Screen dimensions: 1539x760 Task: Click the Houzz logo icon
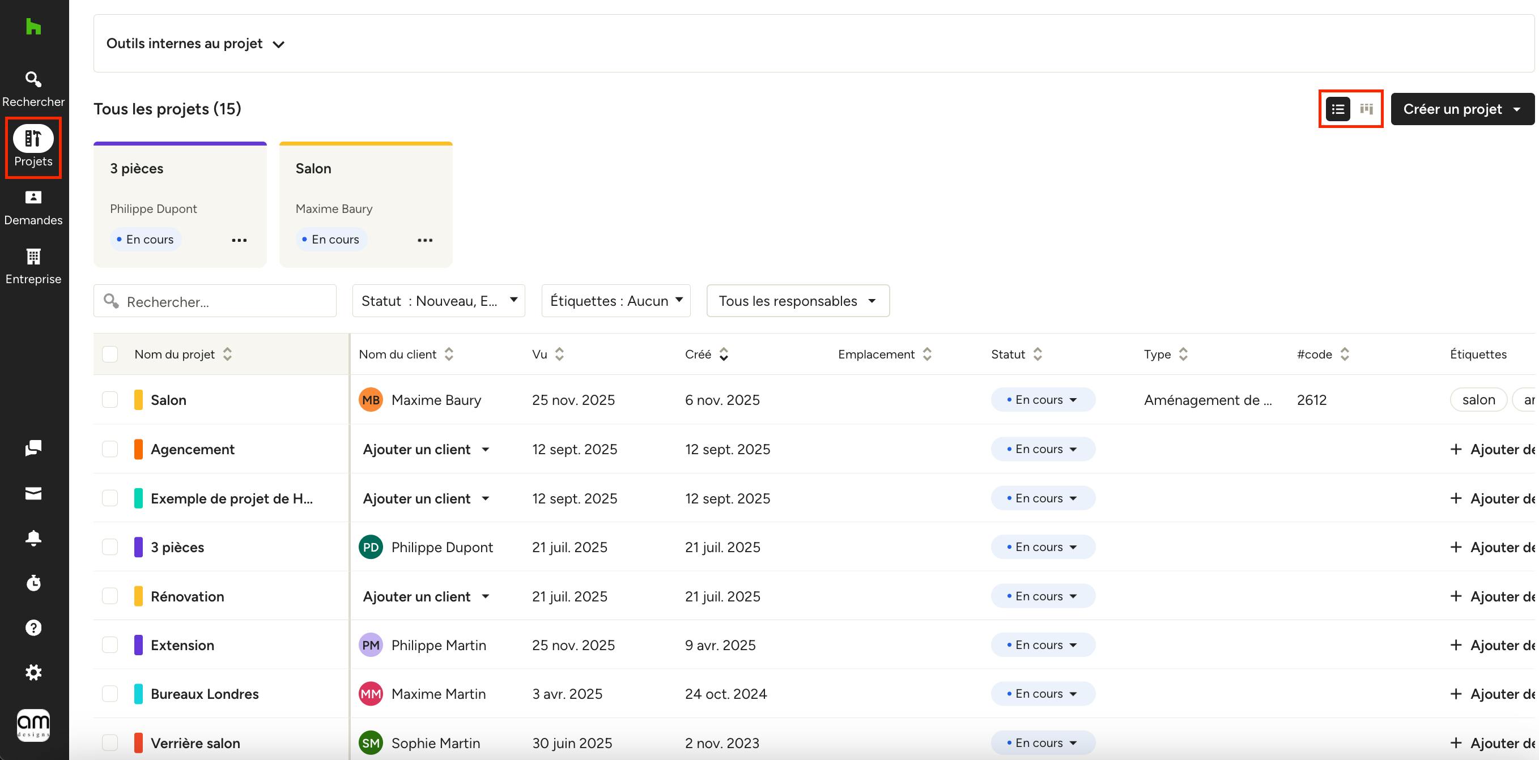[x=33, y=27]
